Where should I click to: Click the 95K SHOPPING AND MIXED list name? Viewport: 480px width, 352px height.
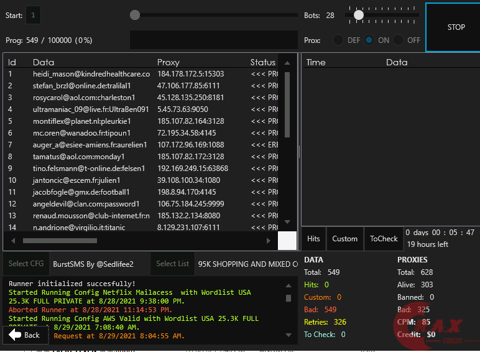point(247,264)
